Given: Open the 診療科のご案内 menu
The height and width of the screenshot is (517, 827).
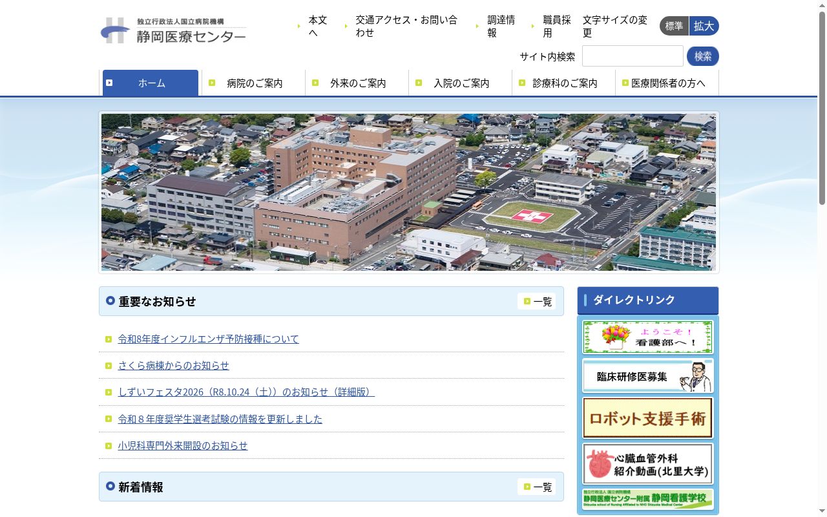Looking at the screenshot, I should [x=564, y=83].
